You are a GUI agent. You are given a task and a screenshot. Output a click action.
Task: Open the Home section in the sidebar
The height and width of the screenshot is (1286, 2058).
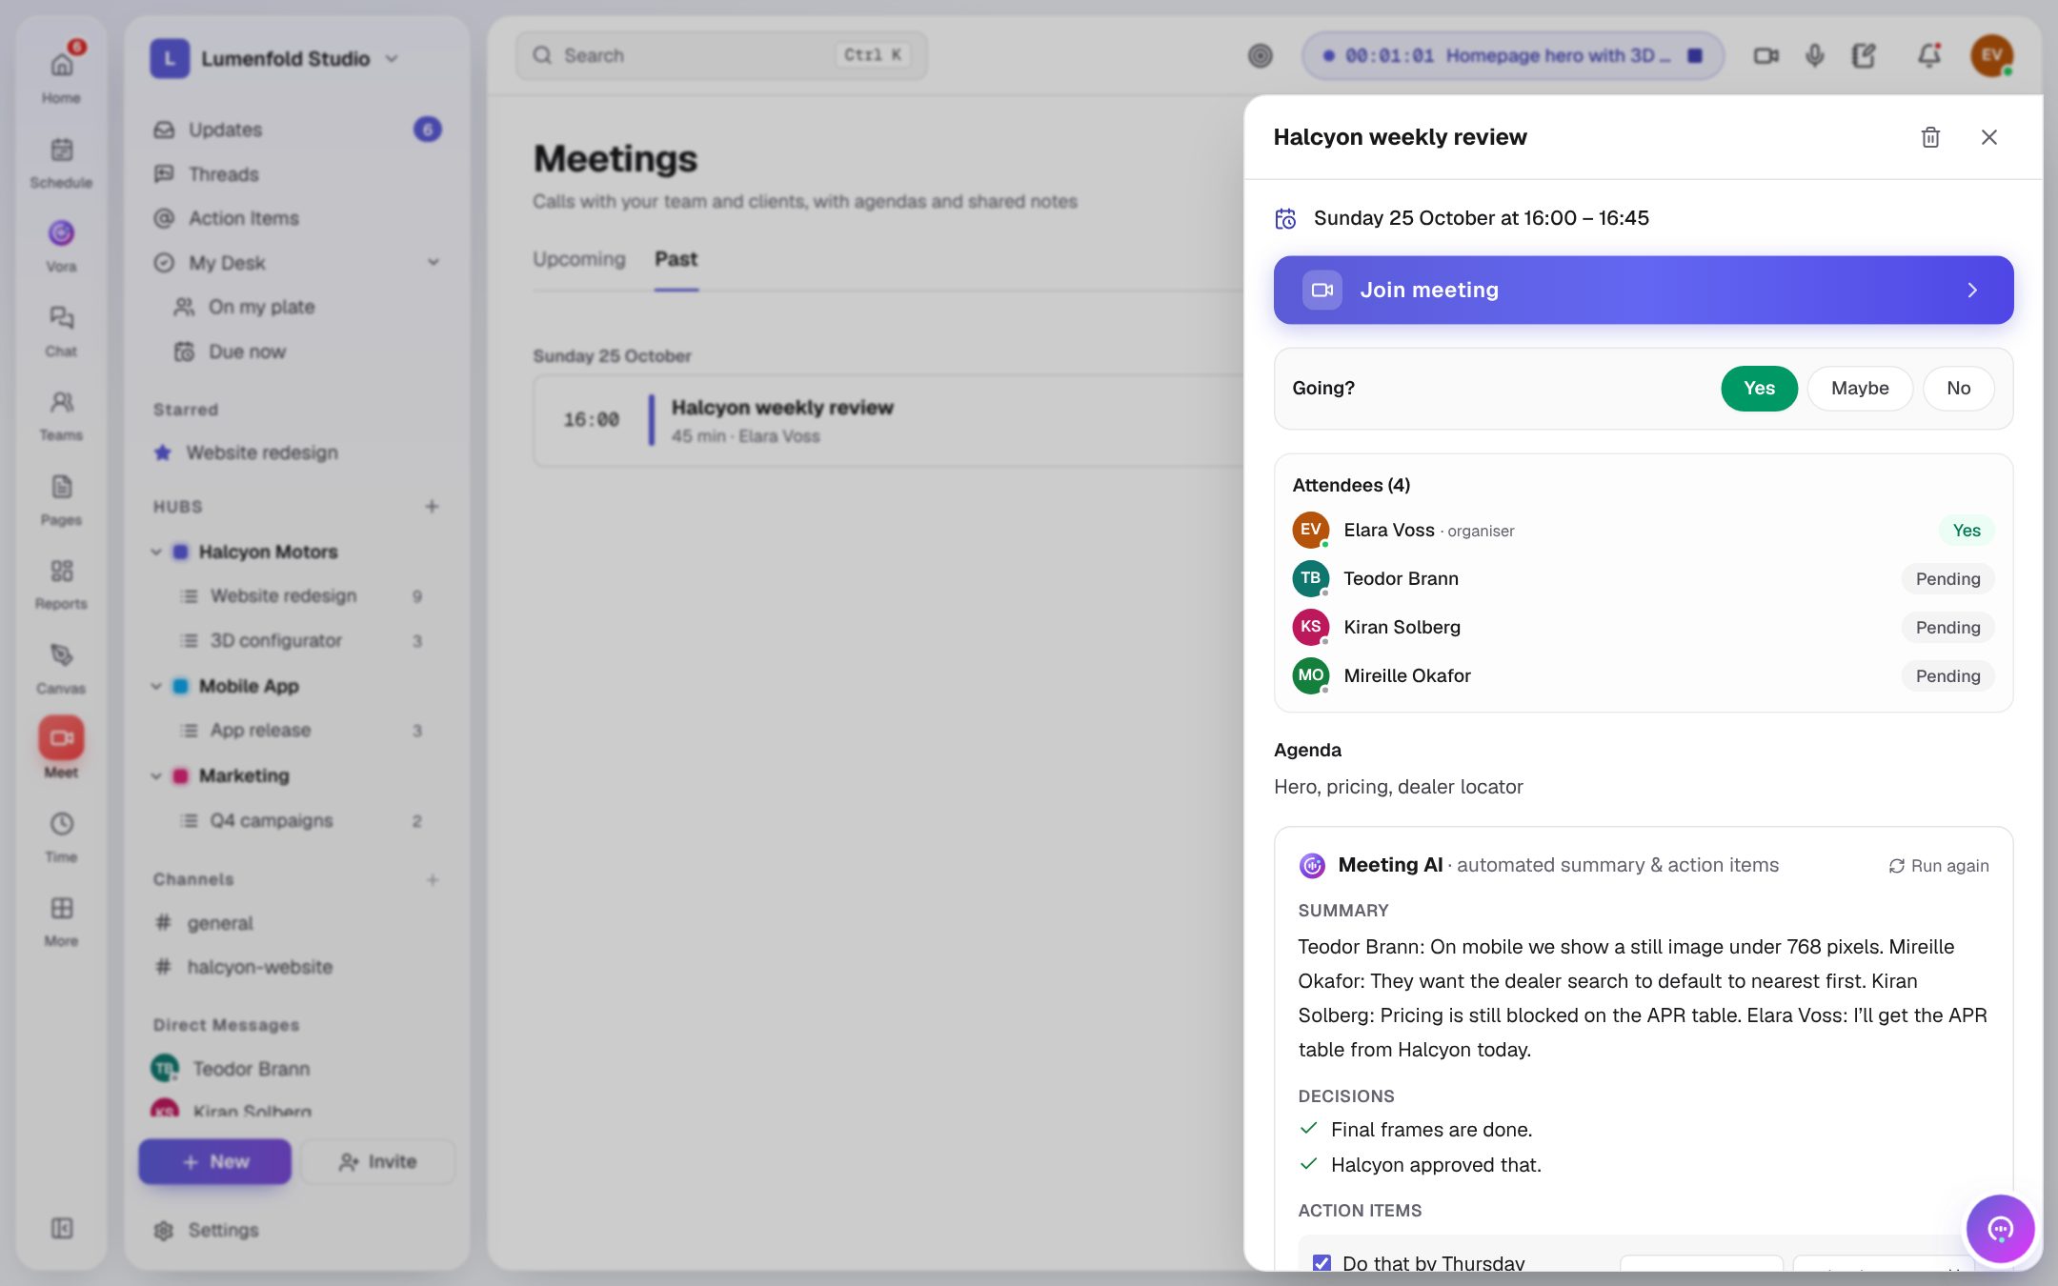click(x=61, y=75)
